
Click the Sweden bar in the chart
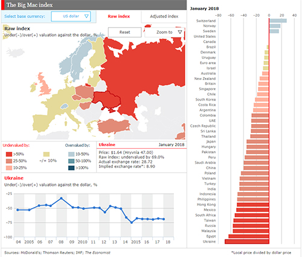[x=274, y=31]
